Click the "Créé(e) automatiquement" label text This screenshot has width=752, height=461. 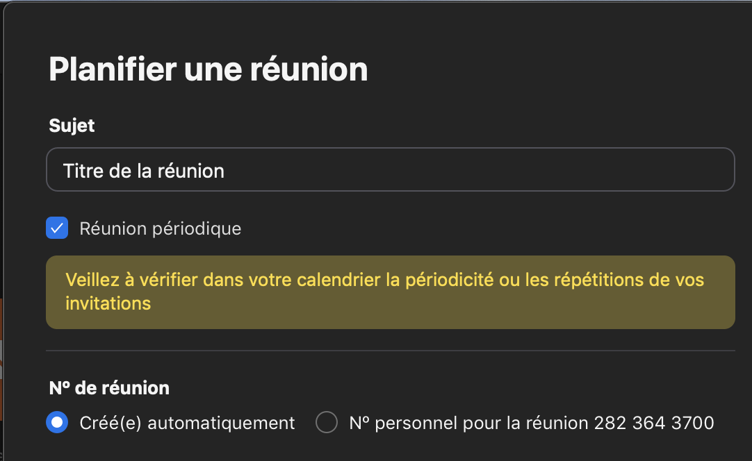[187, 423]
